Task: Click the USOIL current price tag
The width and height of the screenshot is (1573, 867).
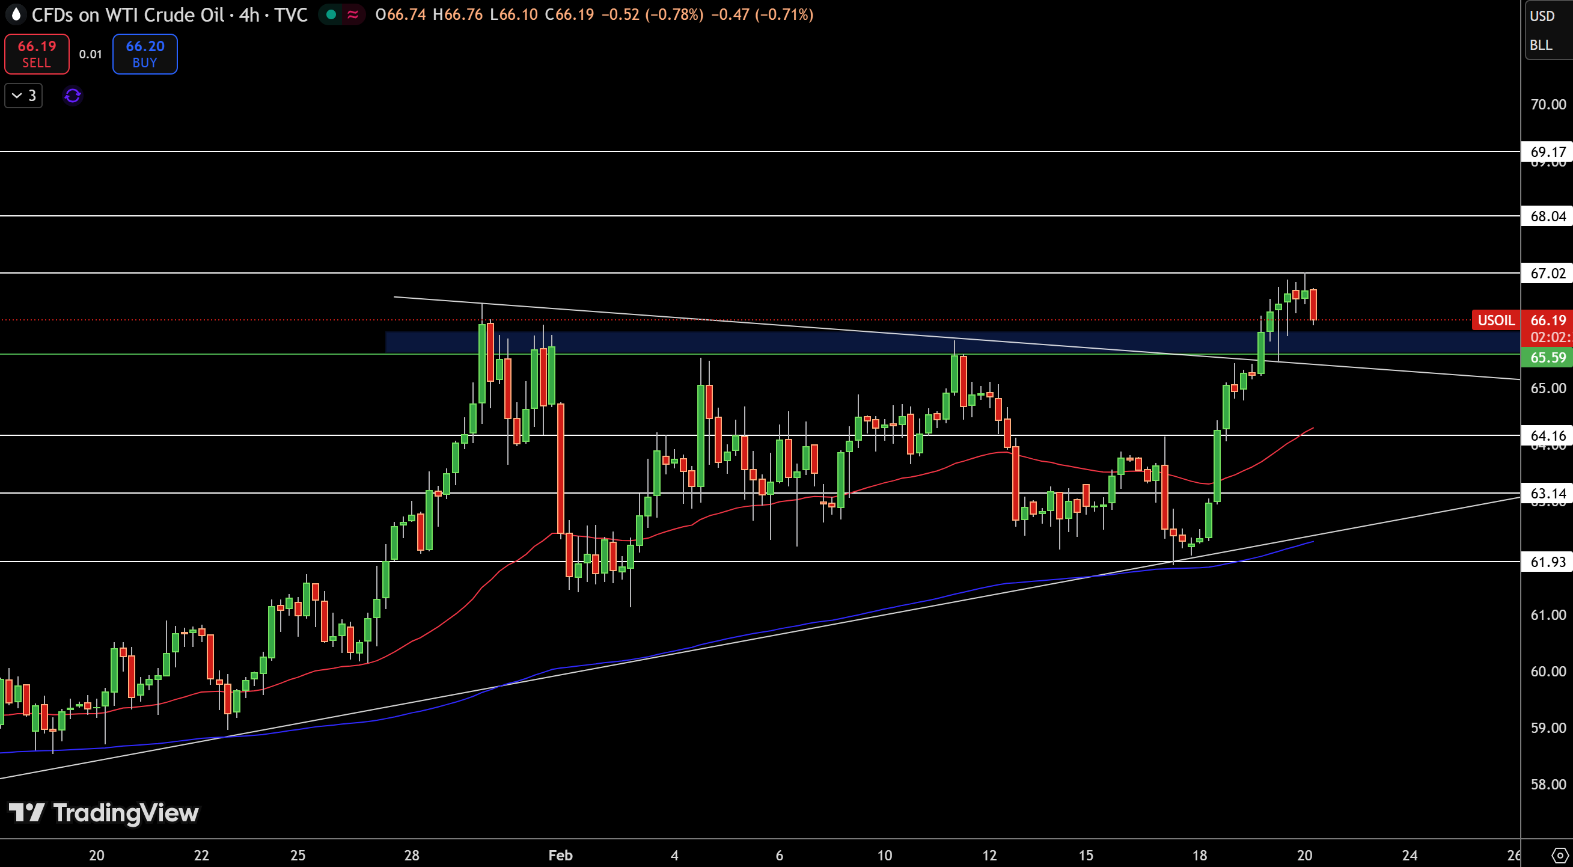Action: [1496, 319]
